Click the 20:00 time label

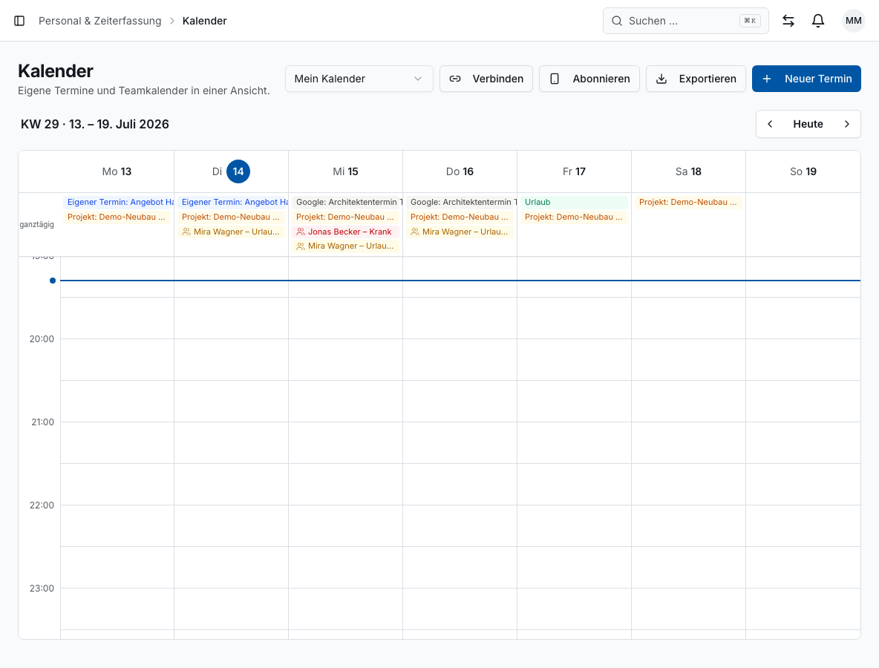(42, 339)
